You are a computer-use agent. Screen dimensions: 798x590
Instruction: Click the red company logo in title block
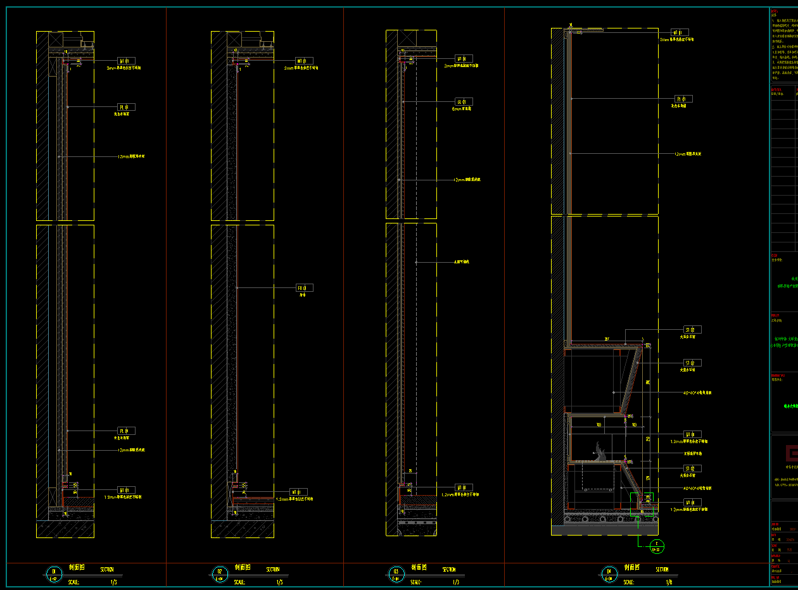[x=791, y=454]
